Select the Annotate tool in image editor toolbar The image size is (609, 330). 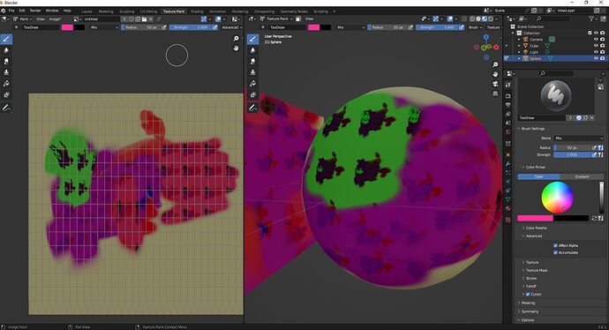tap(6, 108)
